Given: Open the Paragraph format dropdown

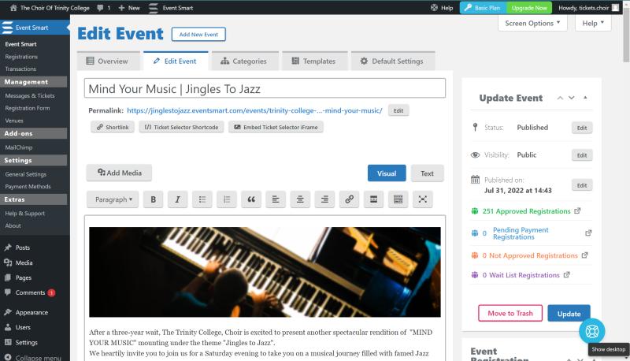Looking at the screenshot, I should 113,199.
